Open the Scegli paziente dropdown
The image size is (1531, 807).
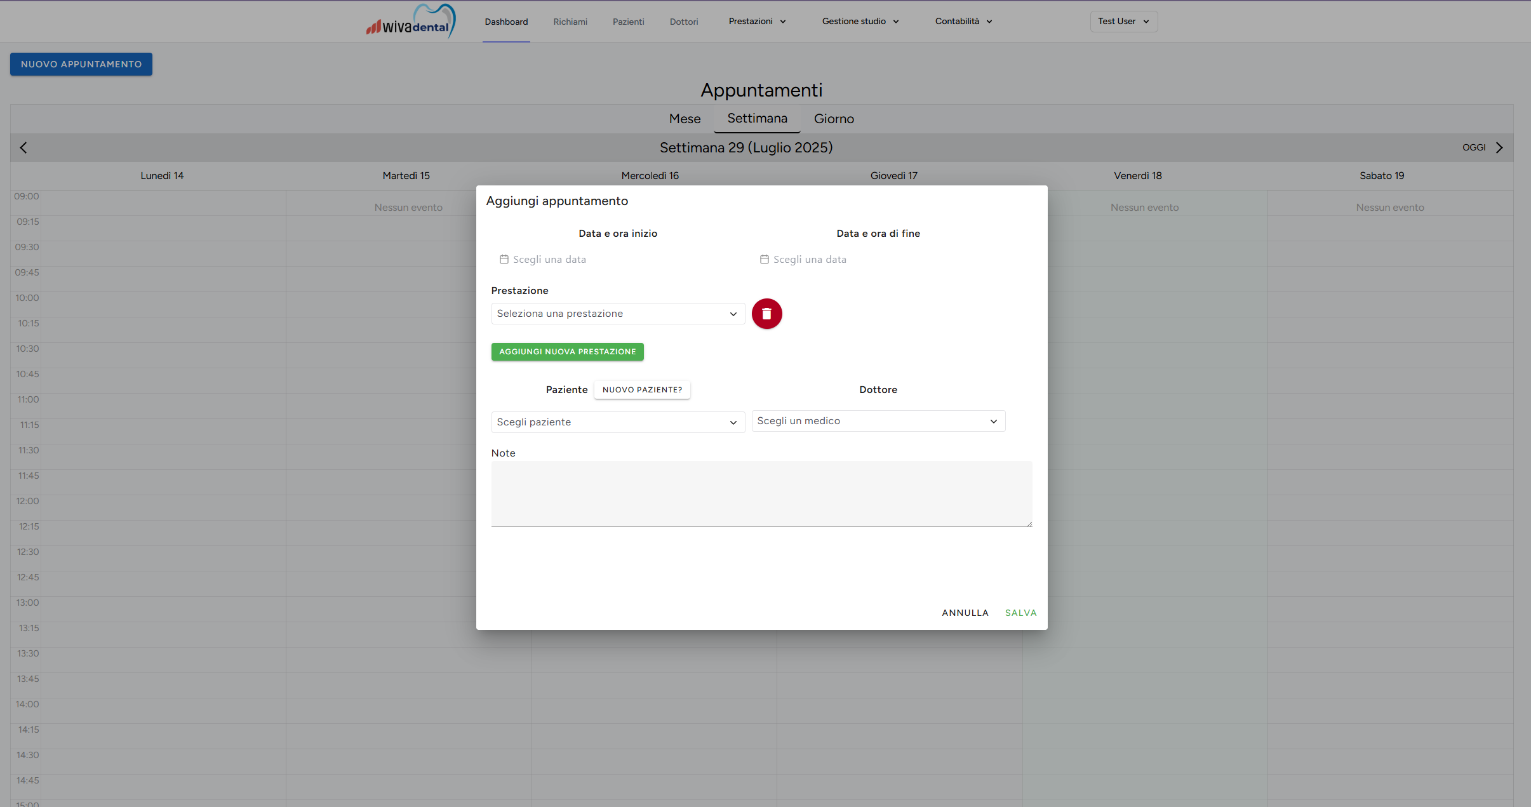(x=617, y=422)
